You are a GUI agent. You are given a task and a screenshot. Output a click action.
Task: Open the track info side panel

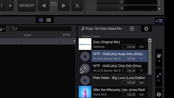point(159,94)
